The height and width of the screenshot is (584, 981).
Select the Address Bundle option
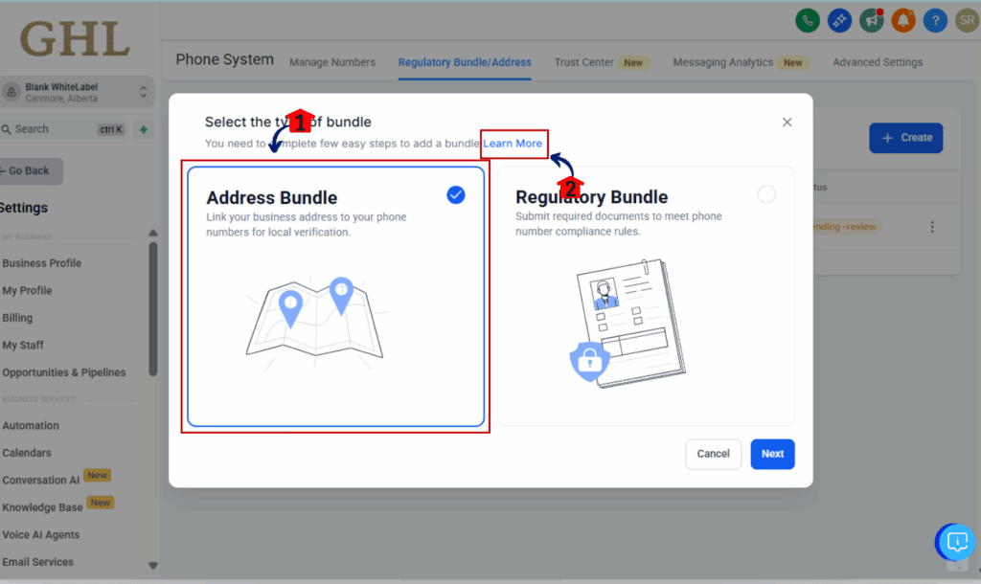pos(335,297)
